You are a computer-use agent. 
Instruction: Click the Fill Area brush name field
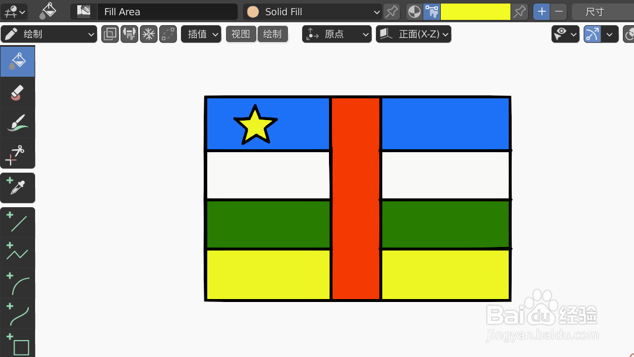167,12
